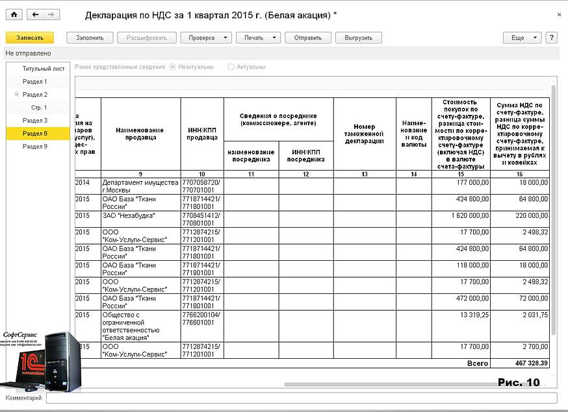Select the purchase cost cell 13 319,25
Image resolution: width=568 pixels, height=412 pixels.
[x=461, y=326]
